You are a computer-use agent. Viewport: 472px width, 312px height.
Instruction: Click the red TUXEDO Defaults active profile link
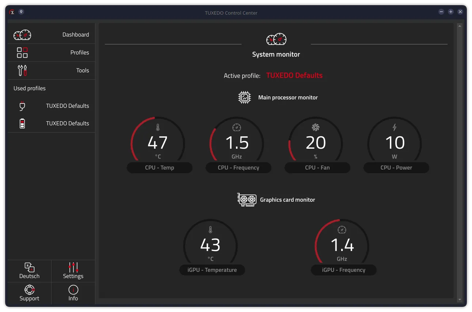click(x=294, y=76)
